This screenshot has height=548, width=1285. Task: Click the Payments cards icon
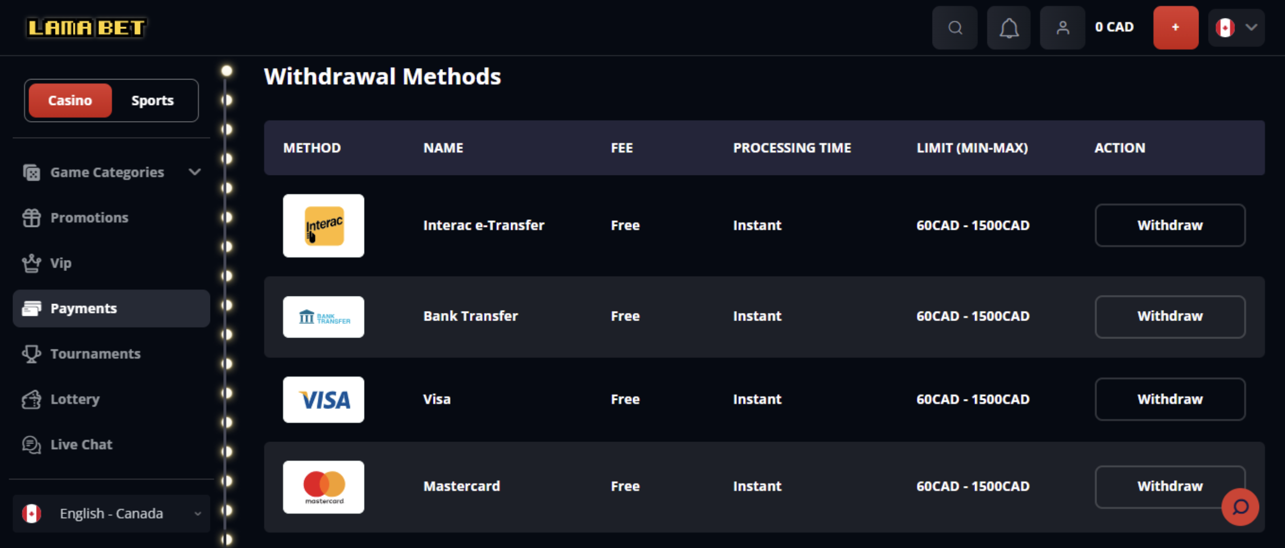[x=31, y=308]
